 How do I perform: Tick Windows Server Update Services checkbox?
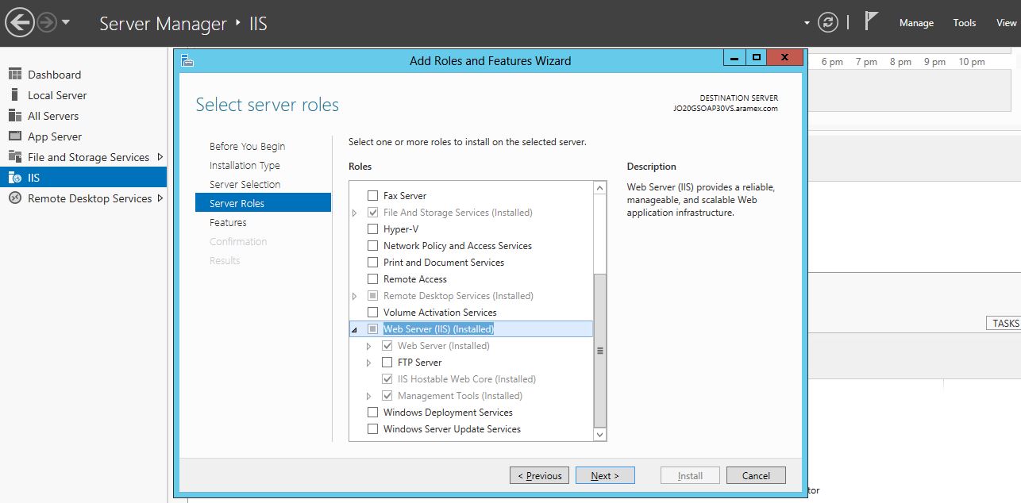(372, 429)
